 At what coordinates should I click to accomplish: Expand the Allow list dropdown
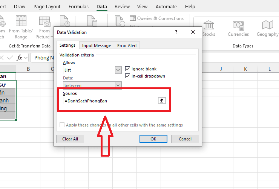[118, 70]
